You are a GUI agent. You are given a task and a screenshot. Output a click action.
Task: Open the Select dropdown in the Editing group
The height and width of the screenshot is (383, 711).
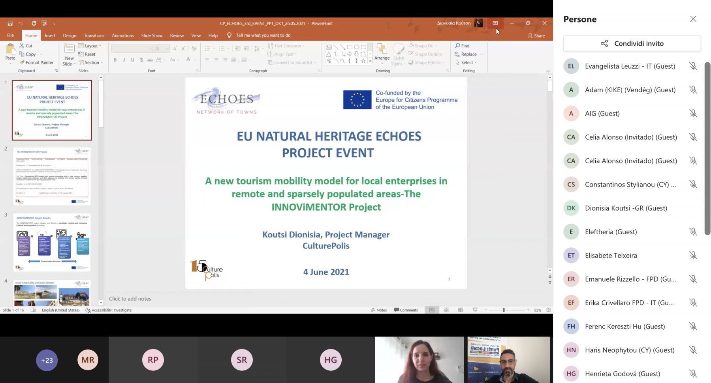point(466,62)
